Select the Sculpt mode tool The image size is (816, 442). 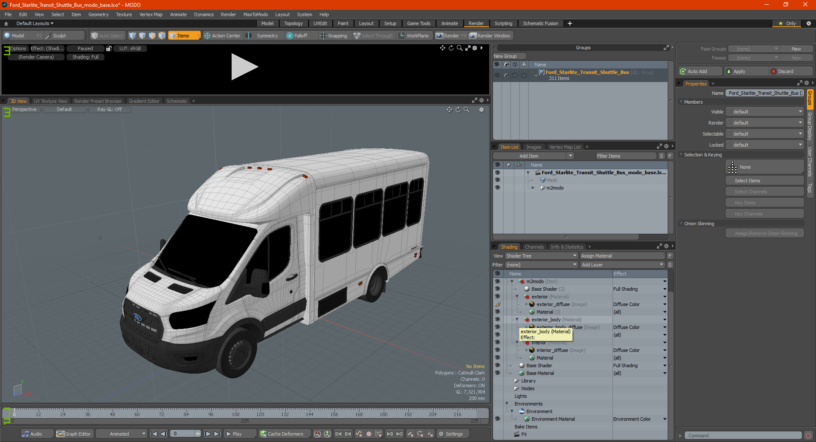65,36
